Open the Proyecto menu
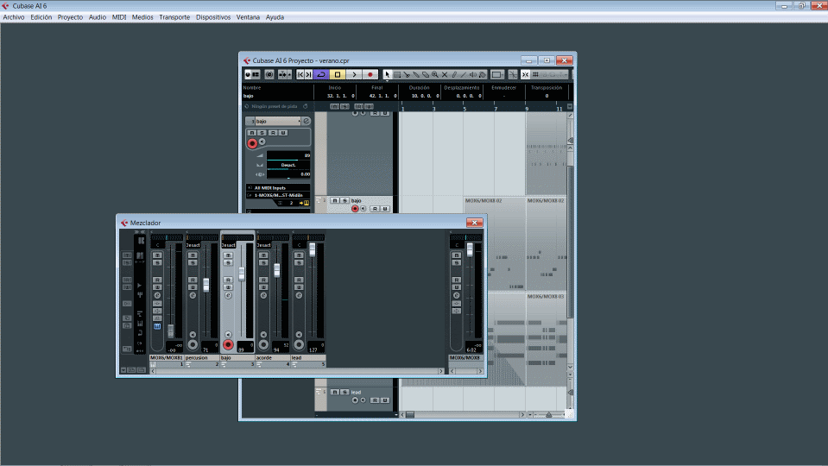Screen dimensions: 828x466 [70, 17]
